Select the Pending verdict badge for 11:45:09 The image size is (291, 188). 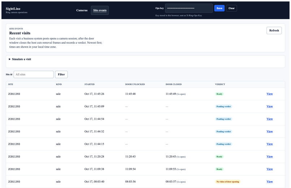pos(223,106)
